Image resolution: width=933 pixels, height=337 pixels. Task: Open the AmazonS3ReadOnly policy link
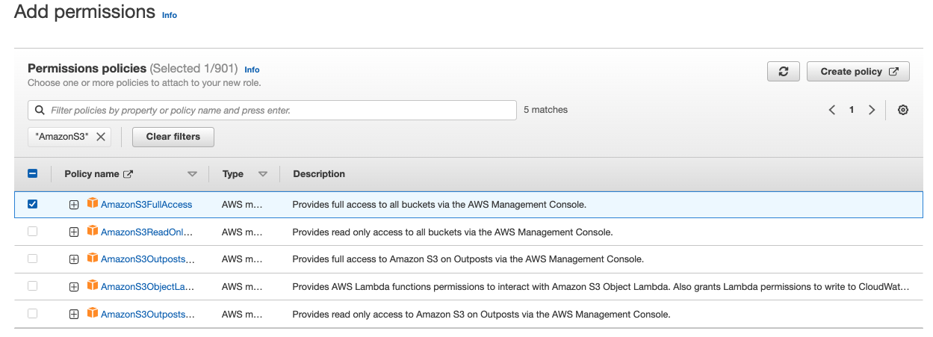[x=146, y=232]
